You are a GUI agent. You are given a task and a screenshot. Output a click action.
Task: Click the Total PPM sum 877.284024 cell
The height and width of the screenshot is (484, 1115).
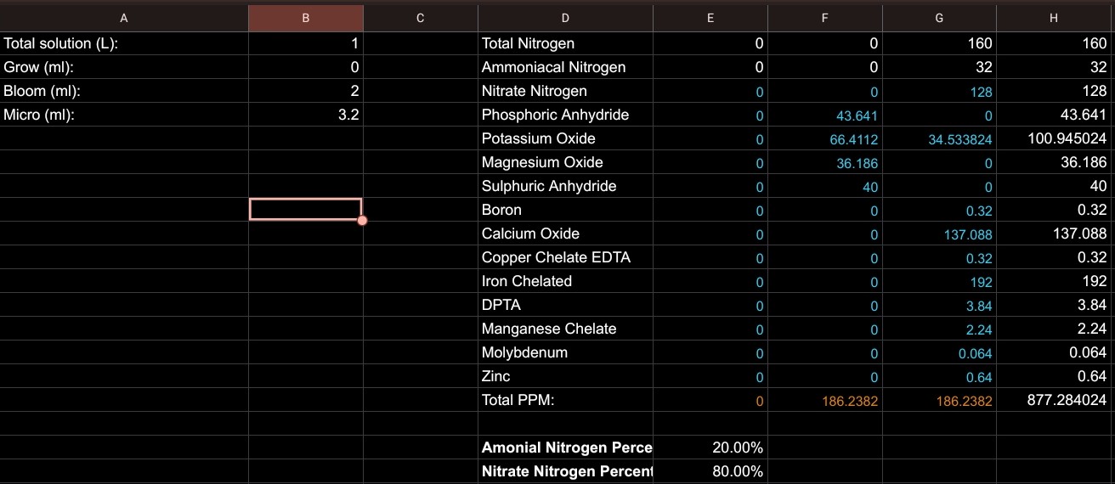tap(1055, 400)
